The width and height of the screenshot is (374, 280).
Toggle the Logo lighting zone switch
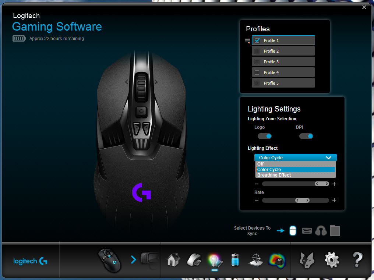[x=265, y=136]
